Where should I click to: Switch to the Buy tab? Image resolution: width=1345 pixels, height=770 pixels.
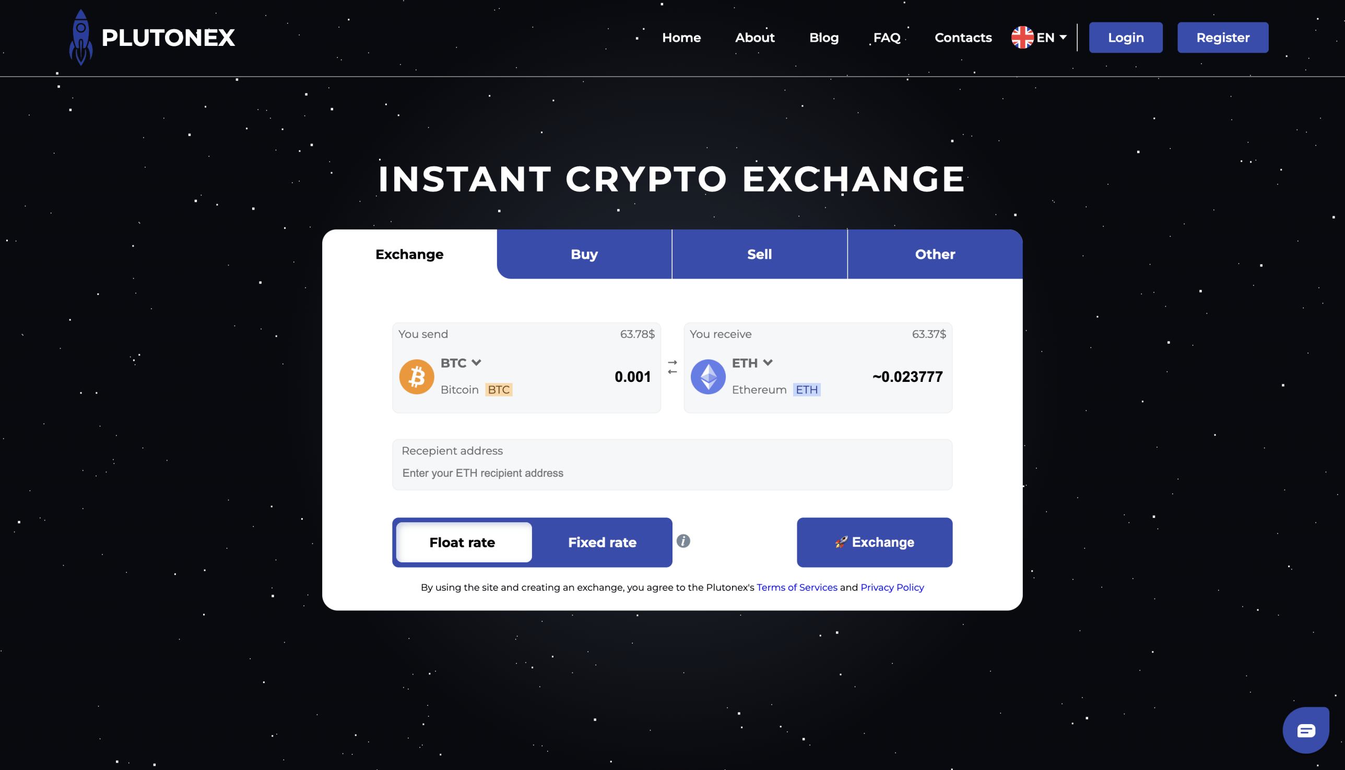coord(584,254)
